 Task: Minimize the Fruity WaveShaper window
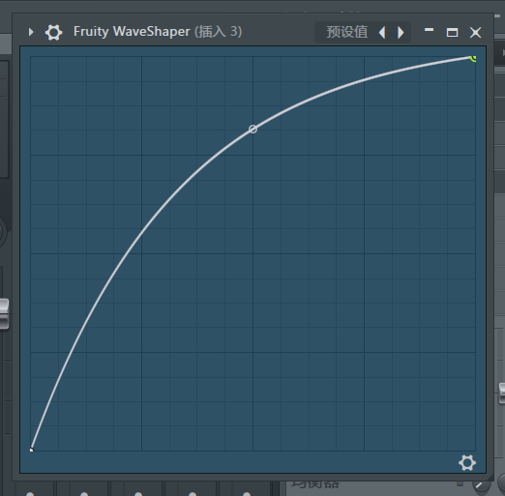(x=429, y=30)
